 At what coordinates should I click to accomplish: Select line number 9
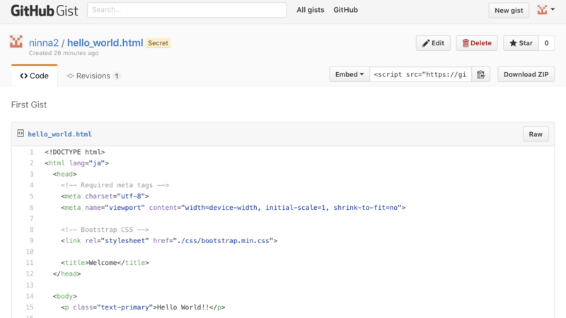(31, 240)
